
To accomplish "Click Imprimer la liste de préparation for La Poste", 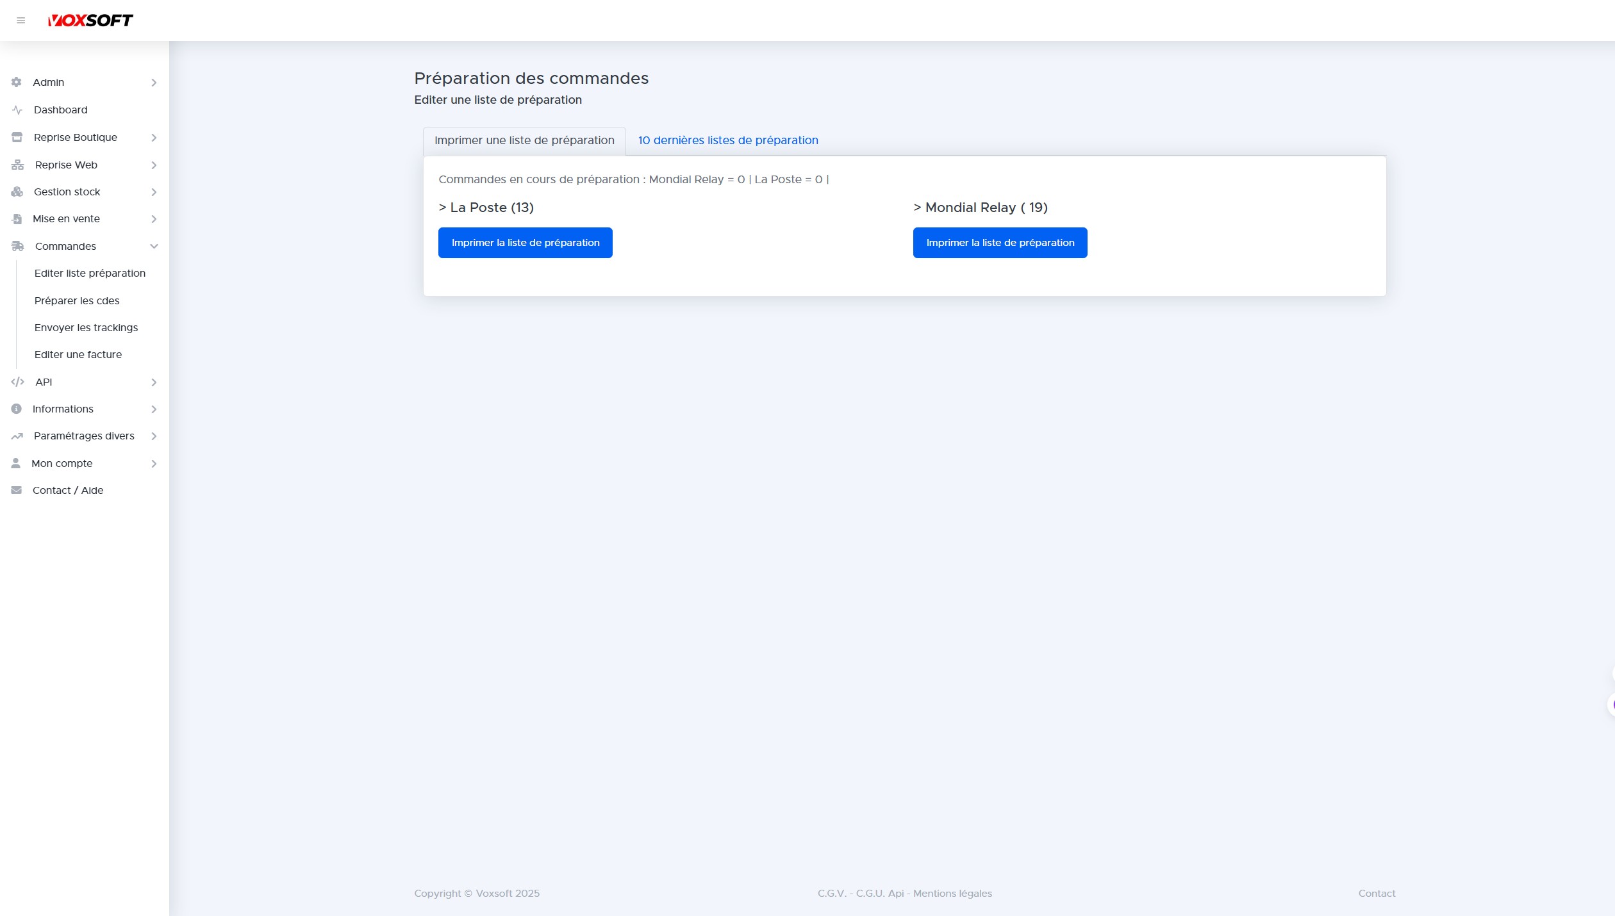I will click(525, 242).
